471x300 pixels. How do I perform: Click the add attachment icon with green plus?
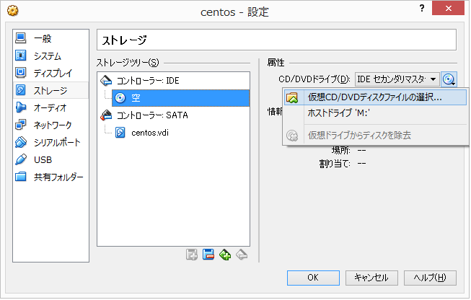pos(225,255)
